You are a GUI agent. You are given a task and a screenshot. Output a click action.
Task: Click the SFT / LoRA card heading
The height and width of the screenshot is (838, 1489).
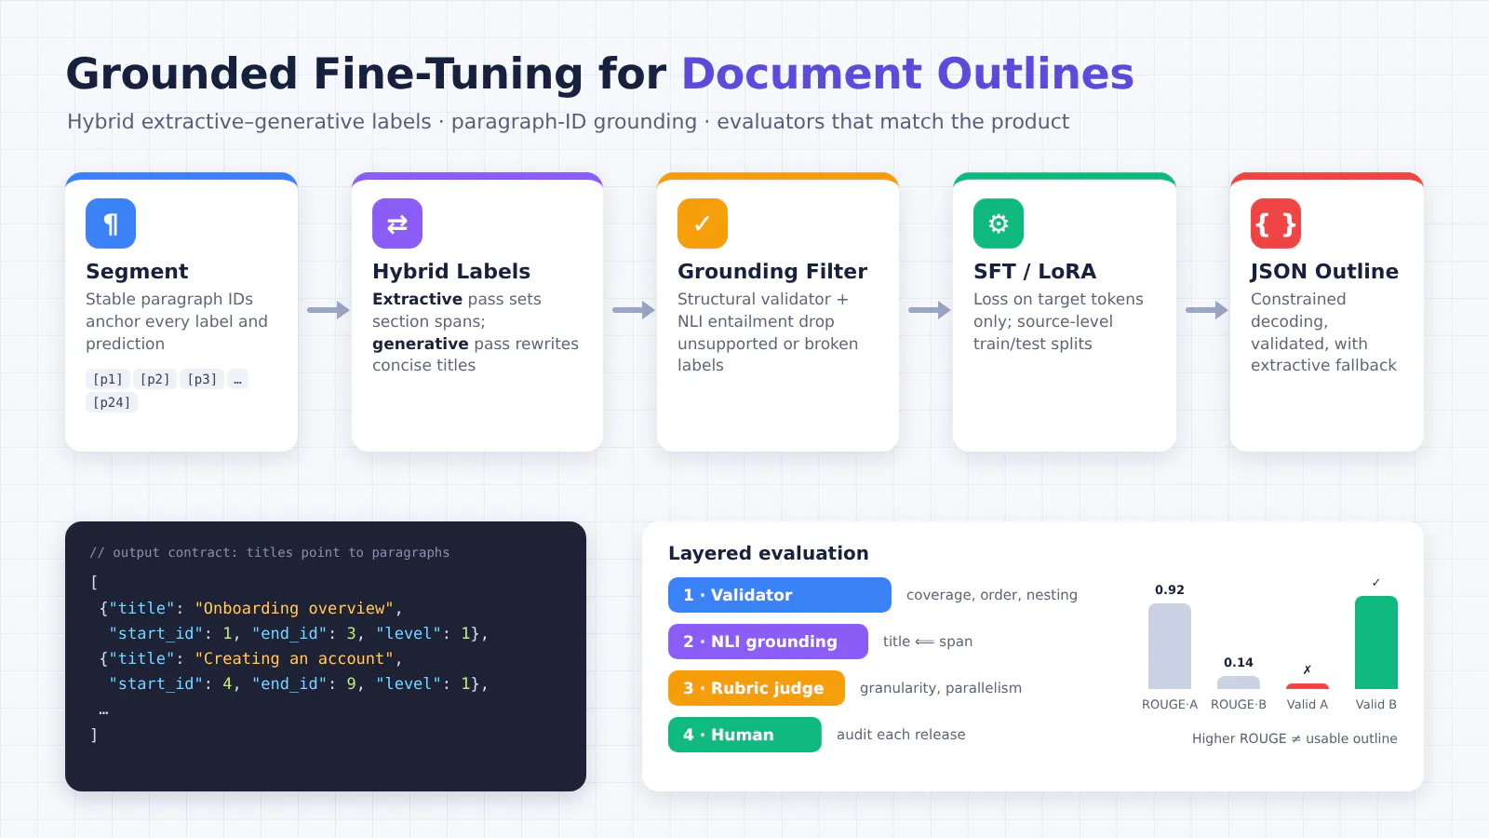click(1035, 271)
